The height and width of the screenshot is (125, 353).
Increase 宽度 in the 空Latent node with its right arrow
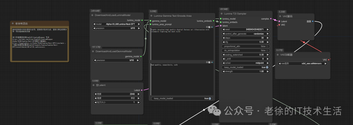[x=139, y=94]
